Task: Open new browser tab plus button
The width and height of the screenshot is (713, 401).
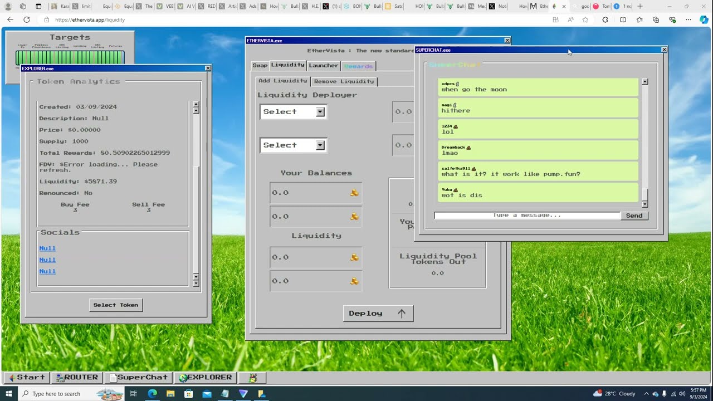Action: pos(640,6)
